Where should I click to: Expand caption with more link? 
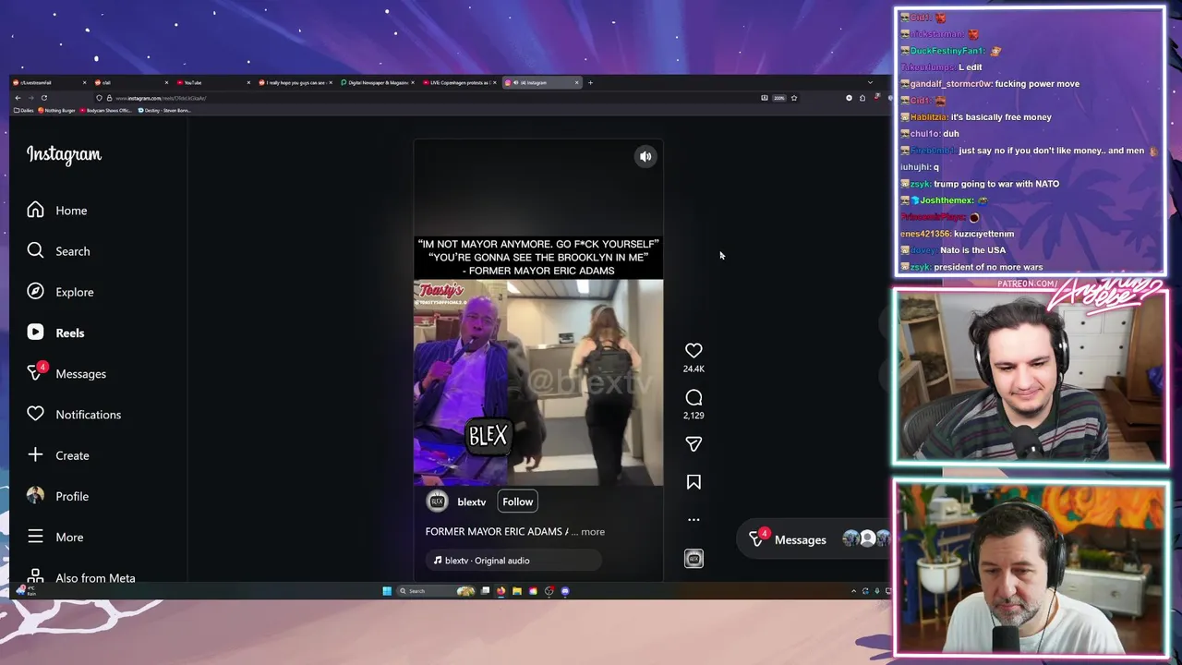593,532
